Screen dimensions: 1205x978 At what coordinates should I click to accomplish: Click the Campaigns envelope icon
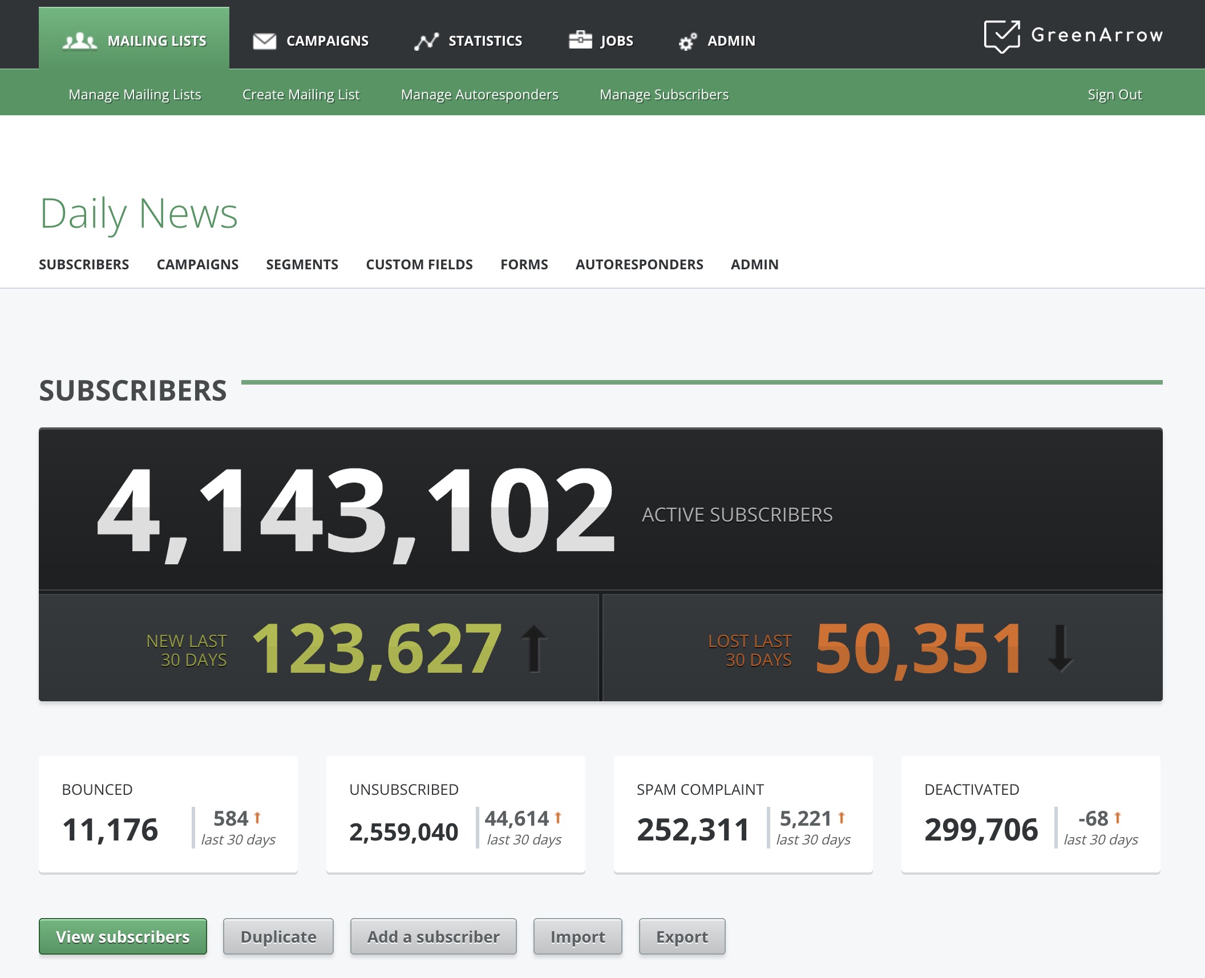tap(264, 41)
